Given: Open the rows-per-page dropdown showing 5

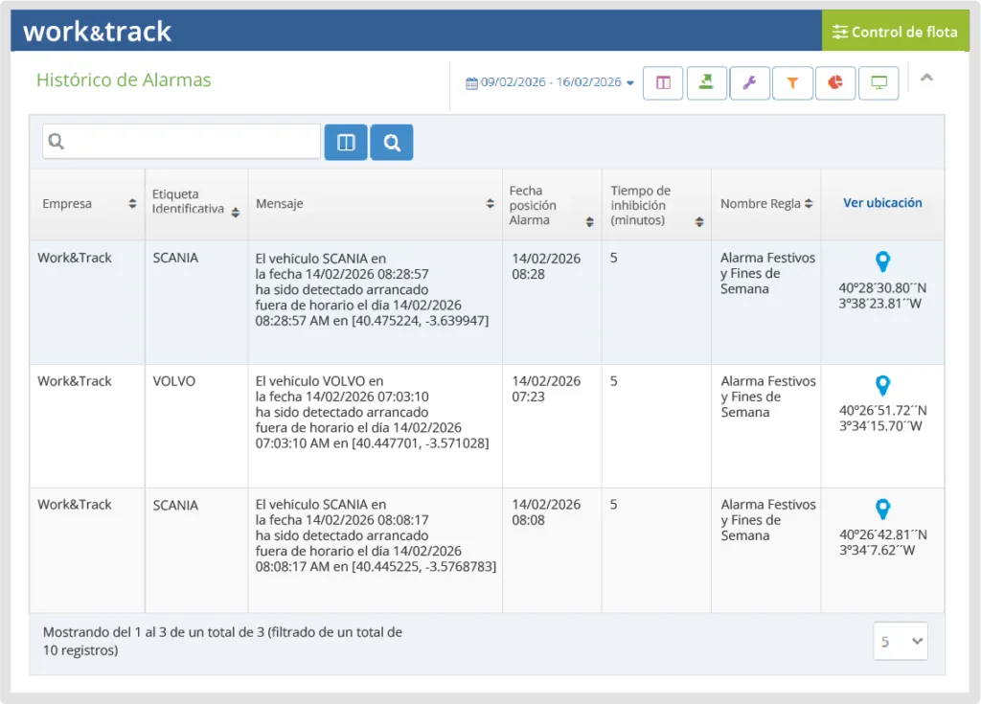Looking at the screenshot, I should [x=901, y=642].
